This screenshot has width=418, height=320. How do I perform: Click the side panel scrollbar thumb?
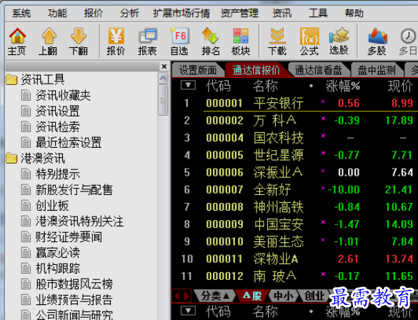(163, 100)
